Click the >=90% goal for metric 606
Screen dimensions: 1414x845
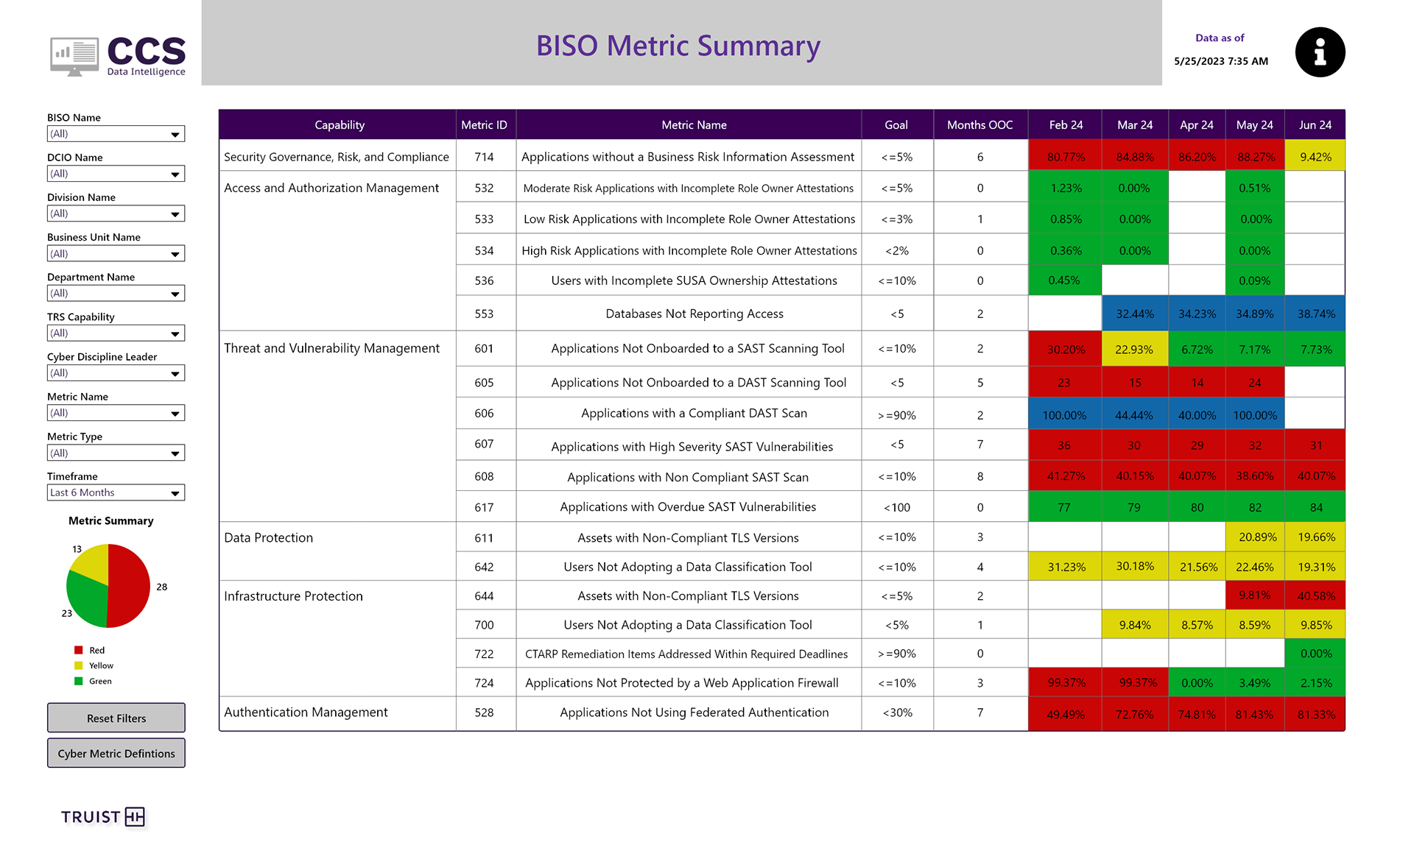coord(896,415)
